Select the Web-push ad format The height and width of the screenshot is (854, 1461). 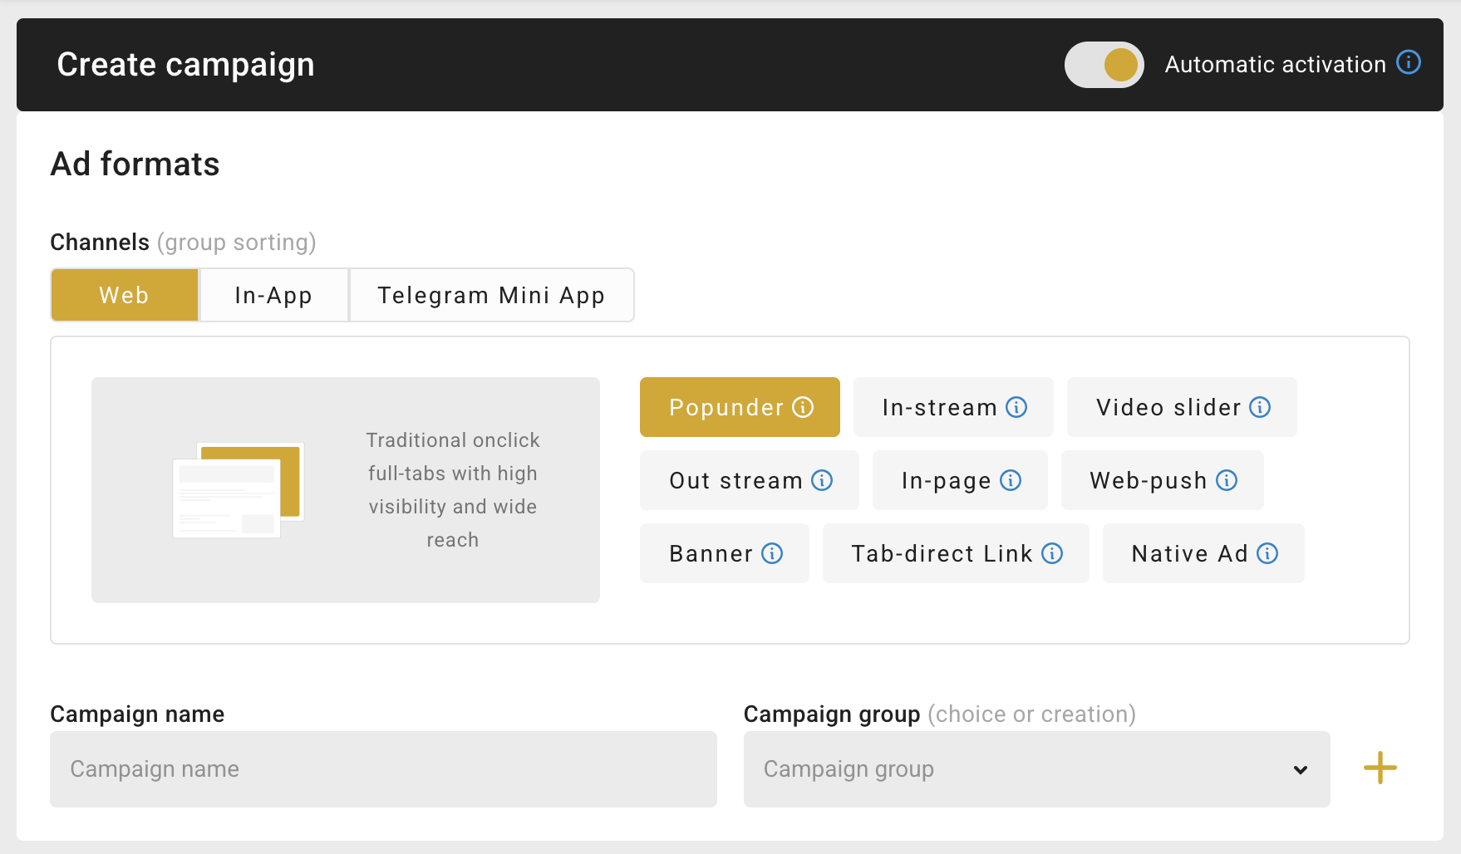pyautogui.click(x=1148, y=480)
